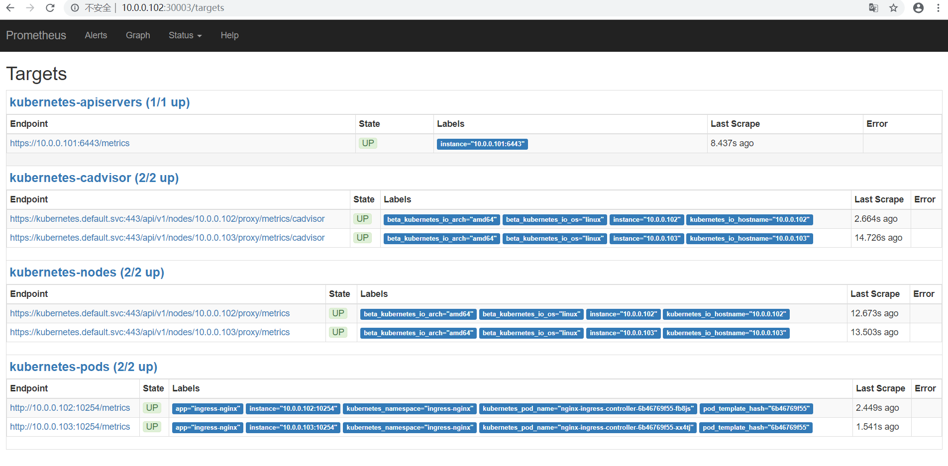Click the "2.449s ago" last scrape value
The width and height of the screenshot is (948, 466).
click(x=877, y=408)
